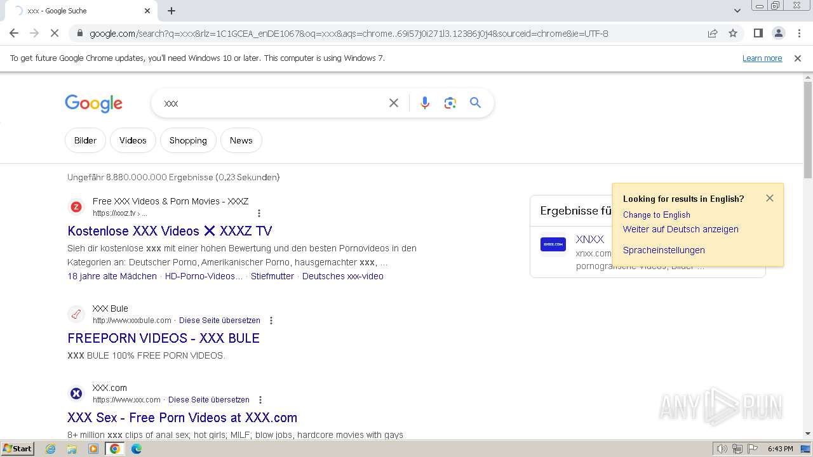The width and height of the screenshot is (813, 457).
Task: Close the xxx - Google Suche tab
Action: [147, 11]
